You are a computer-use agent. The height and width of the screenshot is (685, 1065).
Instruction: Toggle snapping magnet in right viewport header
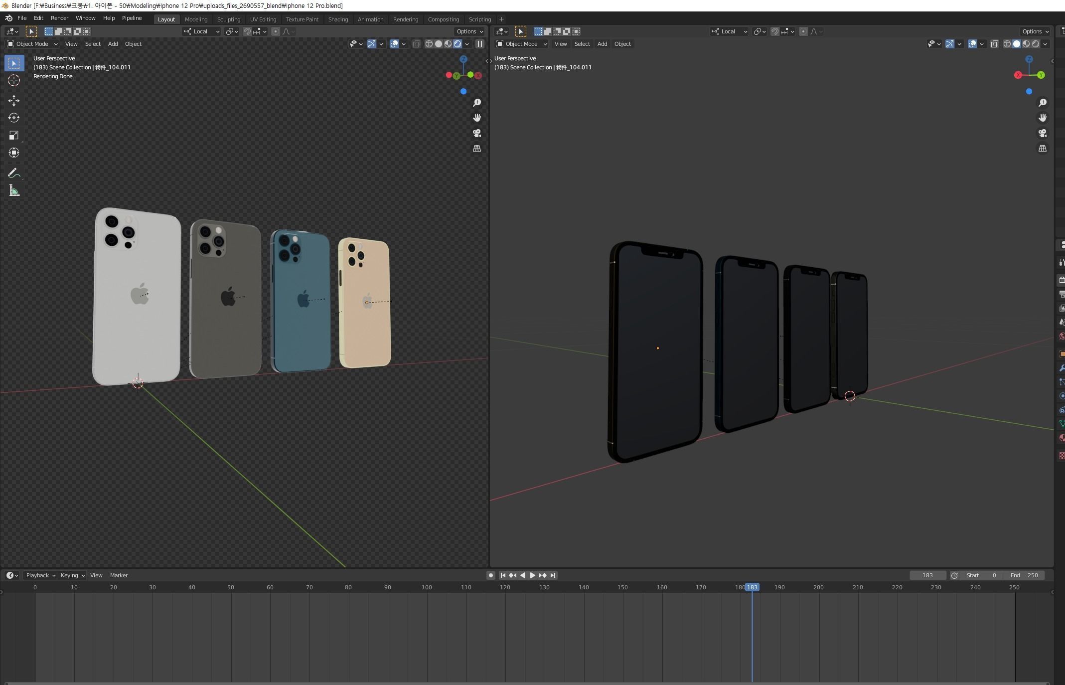(x=774, y=31)
